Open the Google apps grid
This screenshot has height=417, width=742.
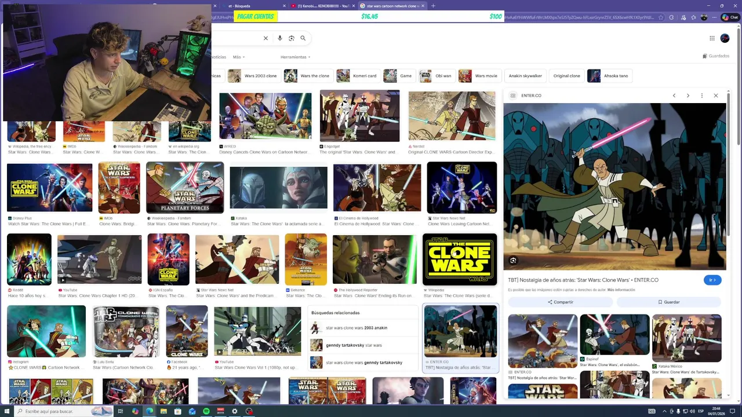click(712, 38)
